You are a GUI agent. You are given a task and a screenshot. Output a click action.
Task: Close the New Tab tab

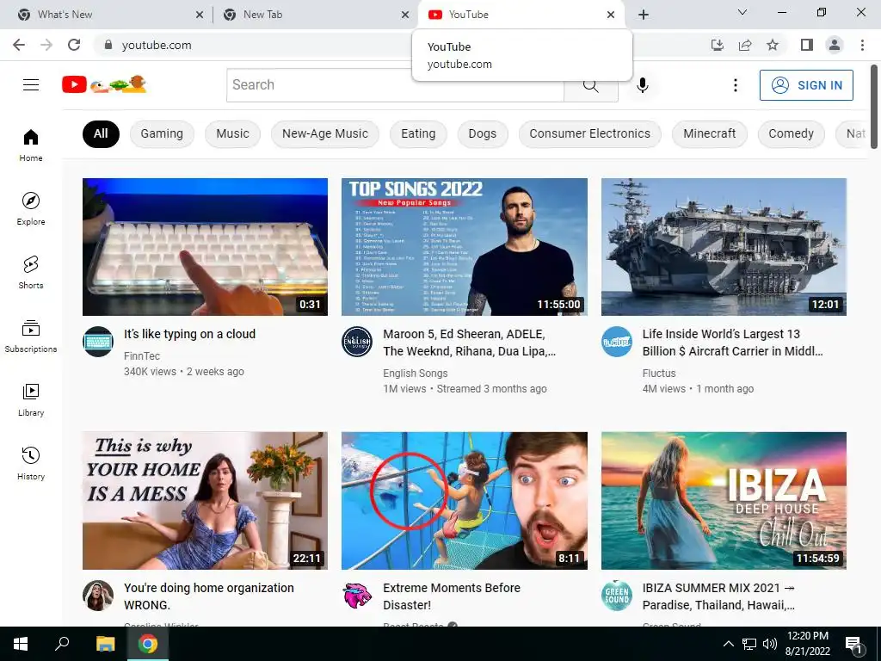coord(405,15)
